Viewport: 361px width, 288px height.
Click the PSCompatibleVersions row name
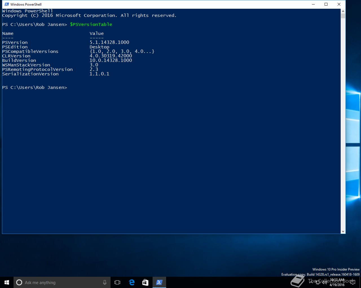pos(30,51)
